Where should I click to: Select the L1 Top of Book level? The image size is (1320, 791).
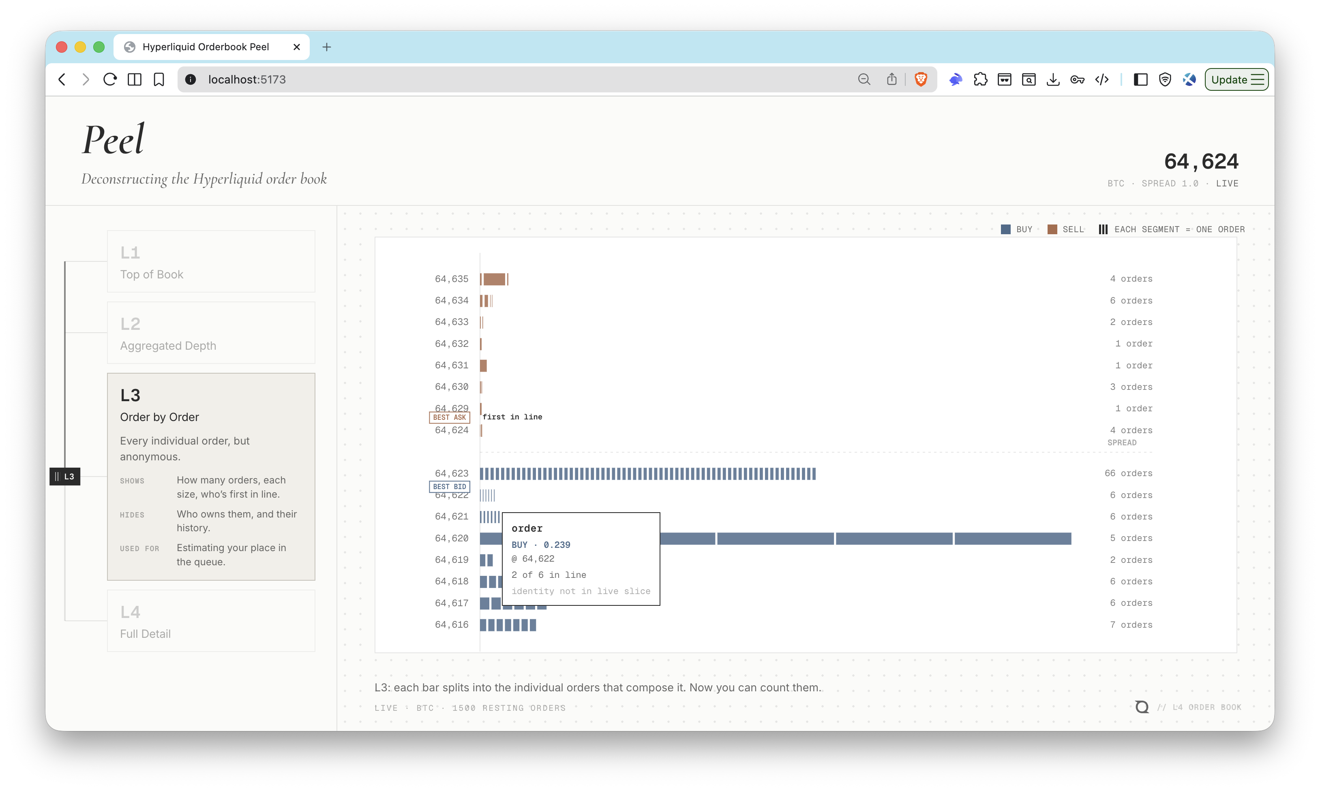coord(211,261)
